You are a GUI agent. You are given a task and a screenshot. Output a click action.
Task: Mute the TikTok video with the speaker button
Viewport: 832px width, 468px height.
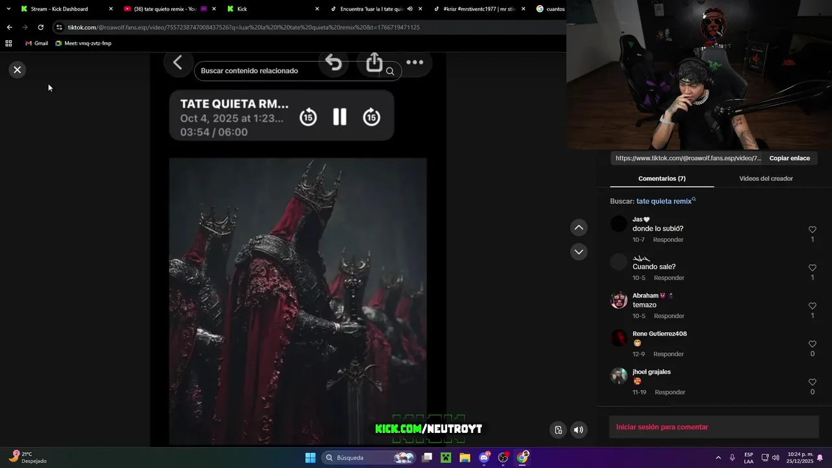578,430
